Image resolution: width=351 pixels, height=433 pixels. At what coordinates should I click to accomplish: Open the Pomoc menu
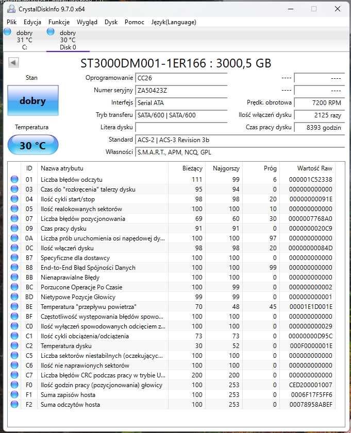click(135, 22)
